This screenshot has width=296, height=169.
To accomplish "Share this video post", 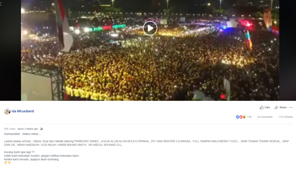I will pos(280,107).
